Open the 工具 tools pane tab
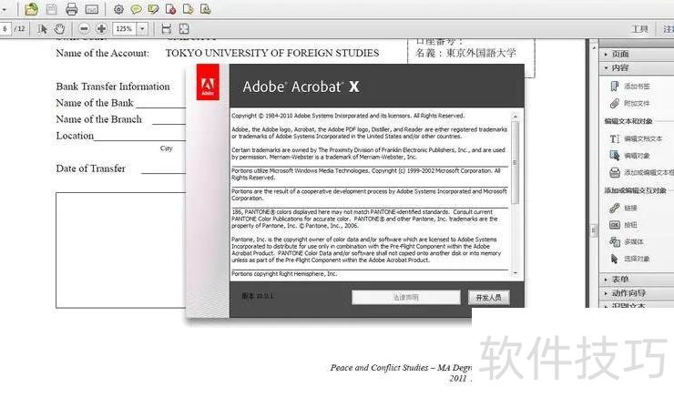 pyautogui.click(x=639, y=29)
